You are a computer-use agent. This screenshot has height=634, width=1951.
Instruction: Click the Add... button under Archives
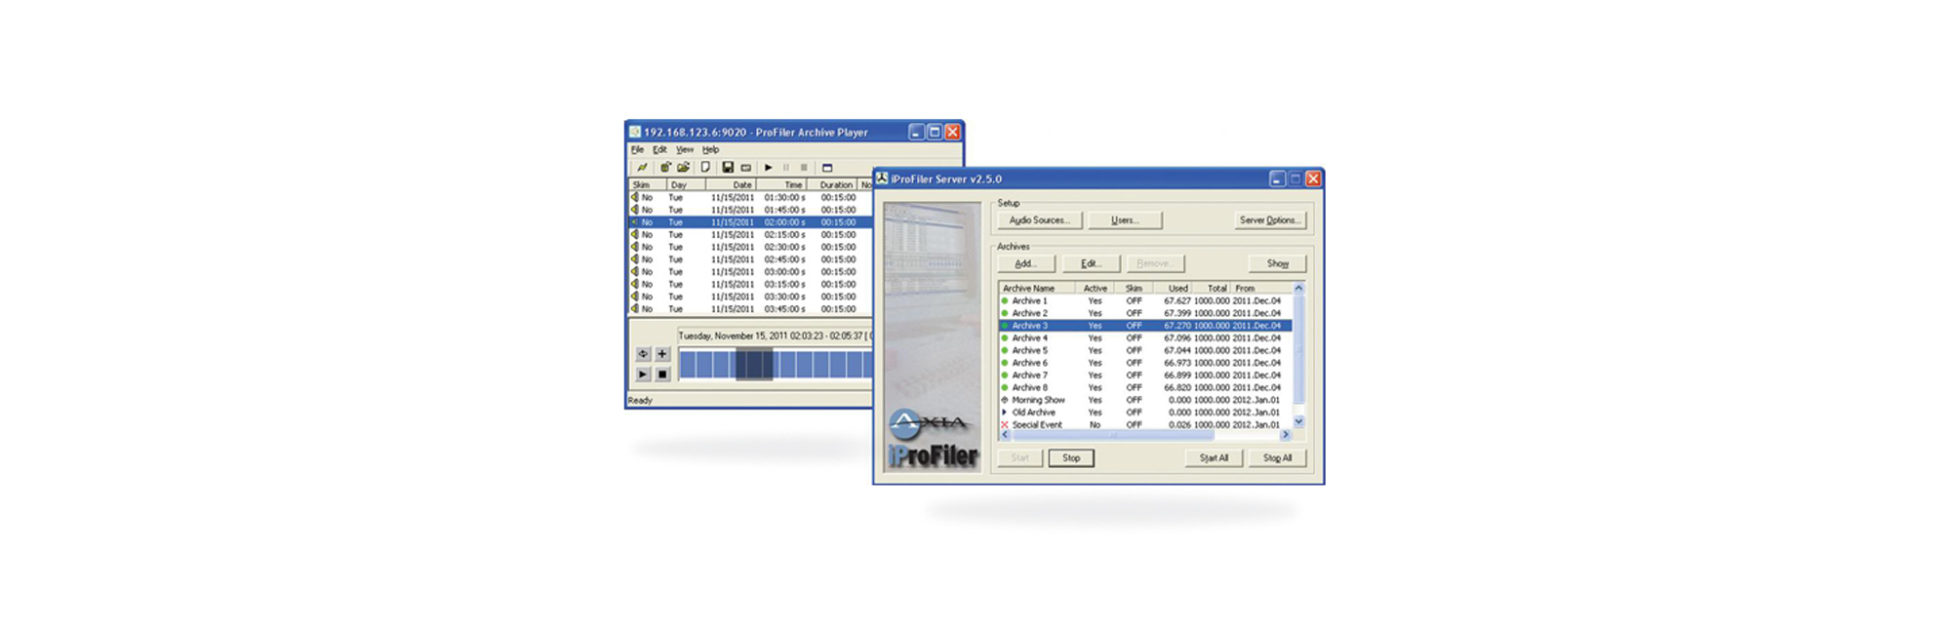click(1026, 263)
